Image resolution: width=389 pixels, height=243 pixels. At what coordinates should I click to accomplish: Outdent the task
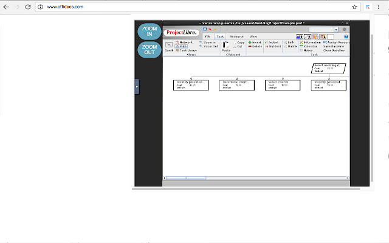273,46
